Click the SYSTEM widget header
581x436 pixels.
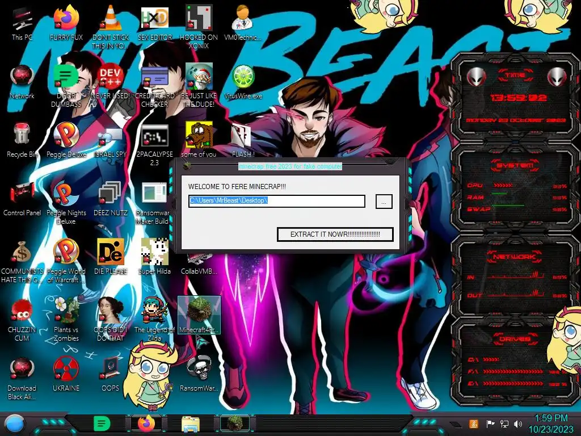tap(515, 165)
